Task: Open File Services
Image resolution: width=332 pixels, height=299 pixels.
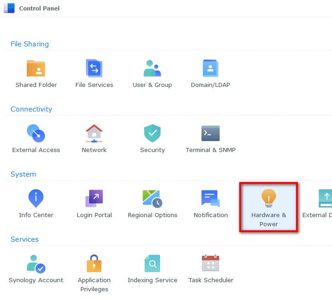Action: 94,74
